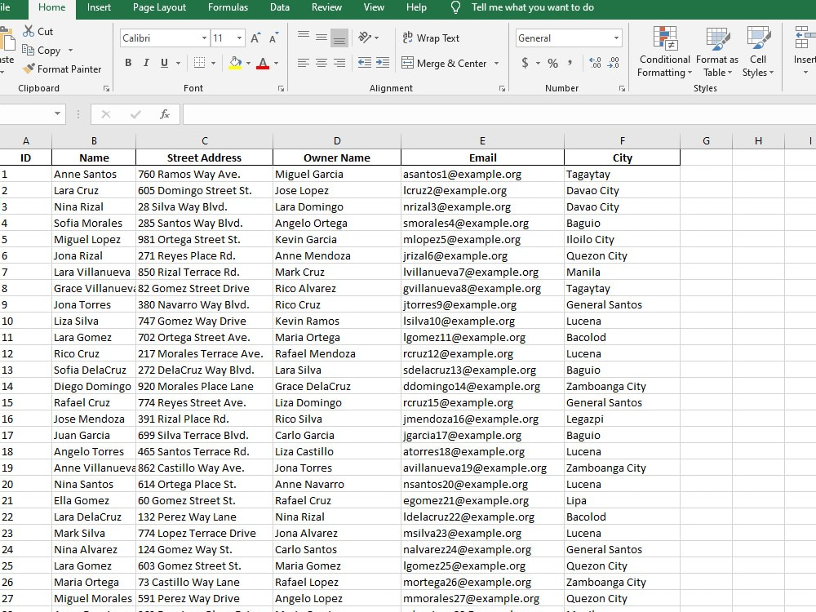Switch to the Data tab

coord(279,7)
